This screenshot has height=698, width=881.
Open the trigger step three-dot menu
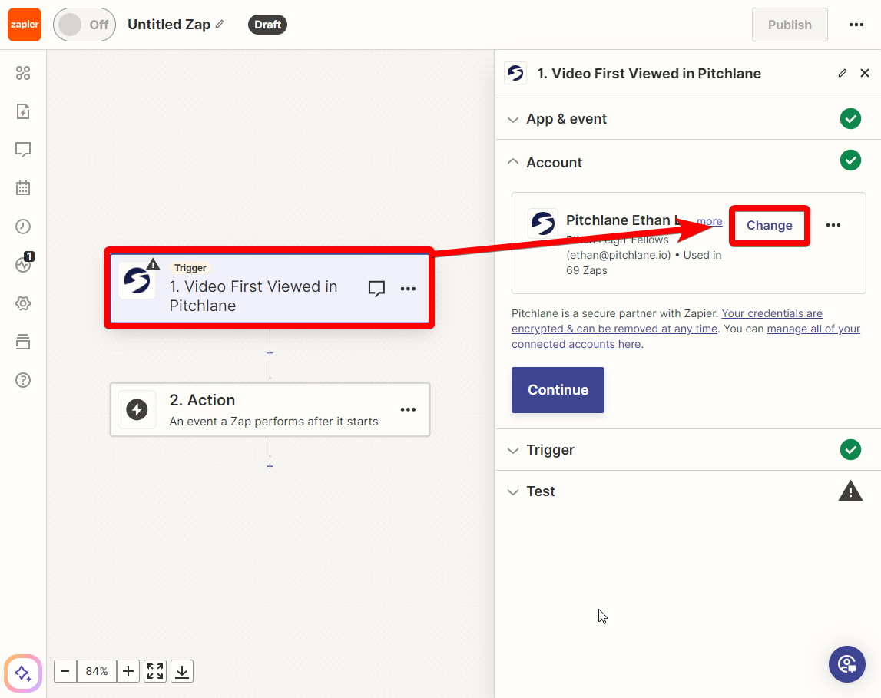[408, 289]
